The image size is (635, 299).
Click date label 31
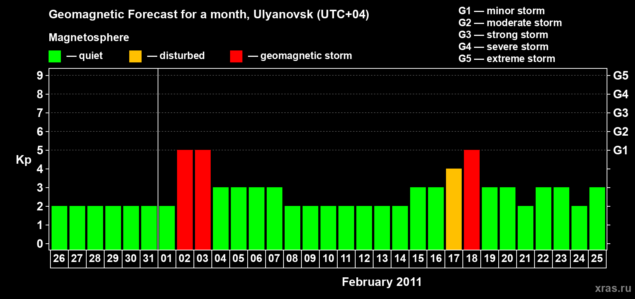coord(149,259)
